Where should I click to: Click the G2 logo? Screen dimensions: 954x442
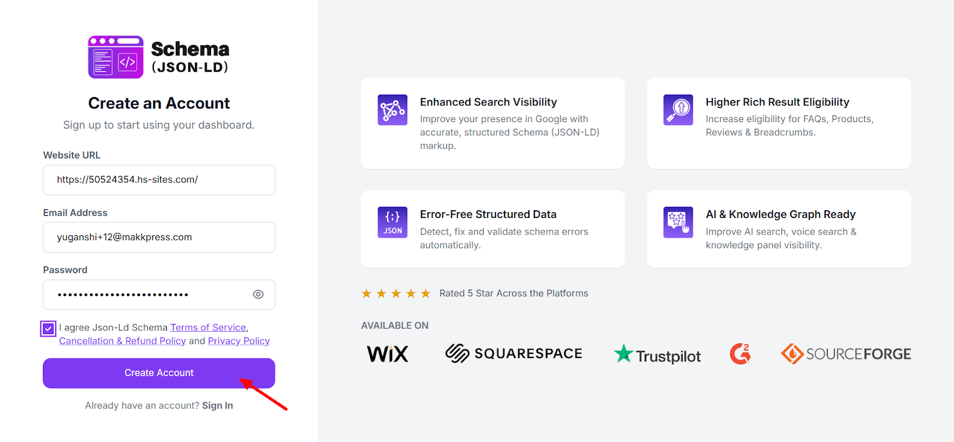click(x=740, y=354)
